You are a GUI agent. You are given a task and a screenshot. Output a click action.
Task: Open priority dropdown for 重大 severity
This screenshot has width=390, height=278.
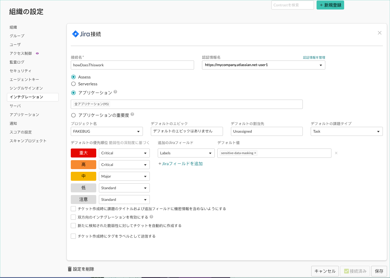point(124,153)
